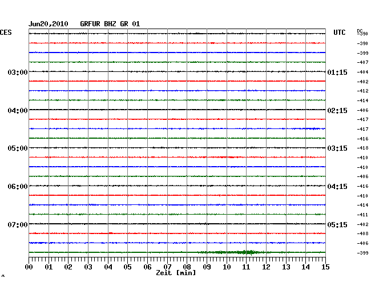Image resolution: width=371 pixels, height=282 pixels.
Task: Click the date label Jun20,2010
Action: click(x=49, y=24)
